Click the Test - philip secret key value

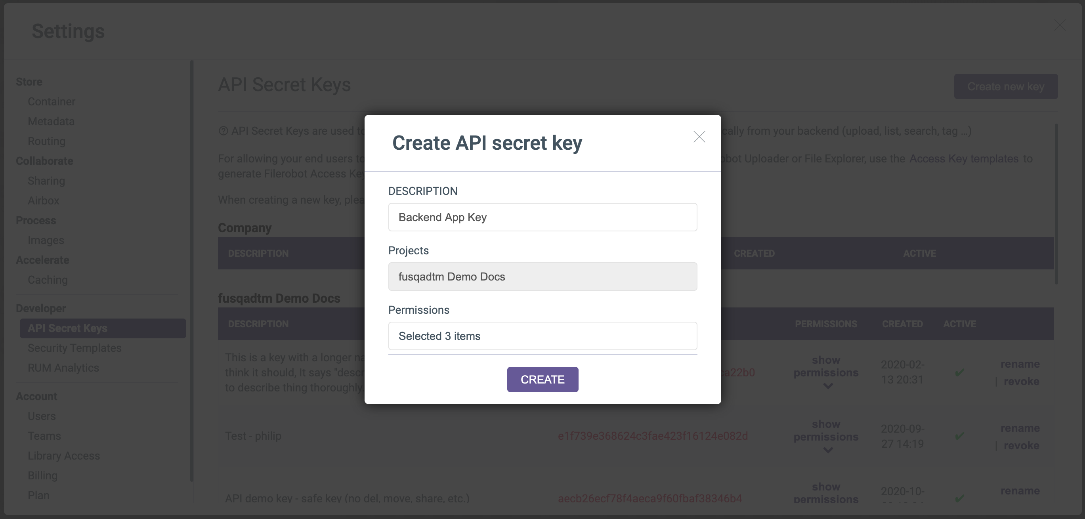tap(652, 436)
